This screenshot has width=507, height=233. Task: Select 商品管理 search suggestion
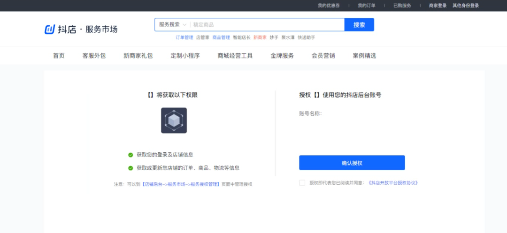[x=221, y=38]
